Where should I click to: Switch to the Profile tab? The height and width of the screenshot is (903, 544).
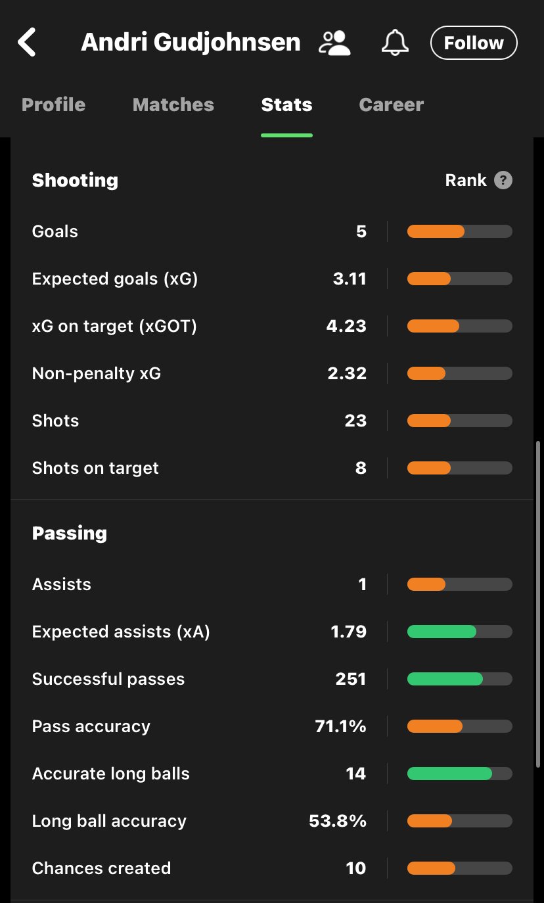[53, 104]
